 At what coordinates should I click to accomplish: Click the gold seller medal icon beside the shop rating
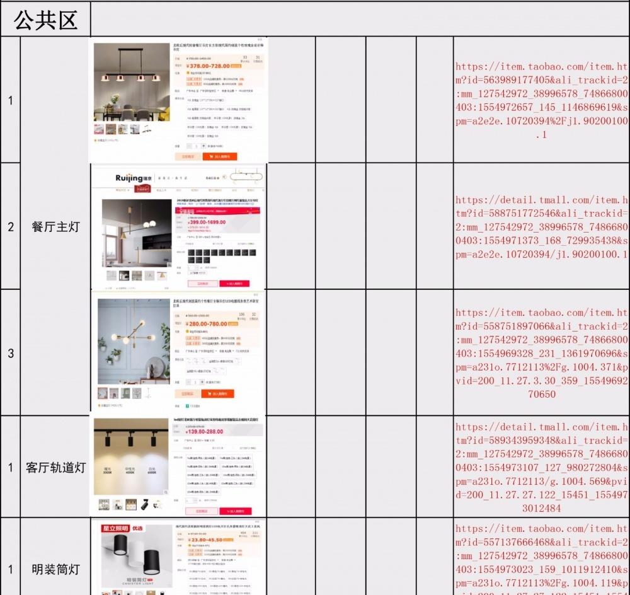click(188, 72)
